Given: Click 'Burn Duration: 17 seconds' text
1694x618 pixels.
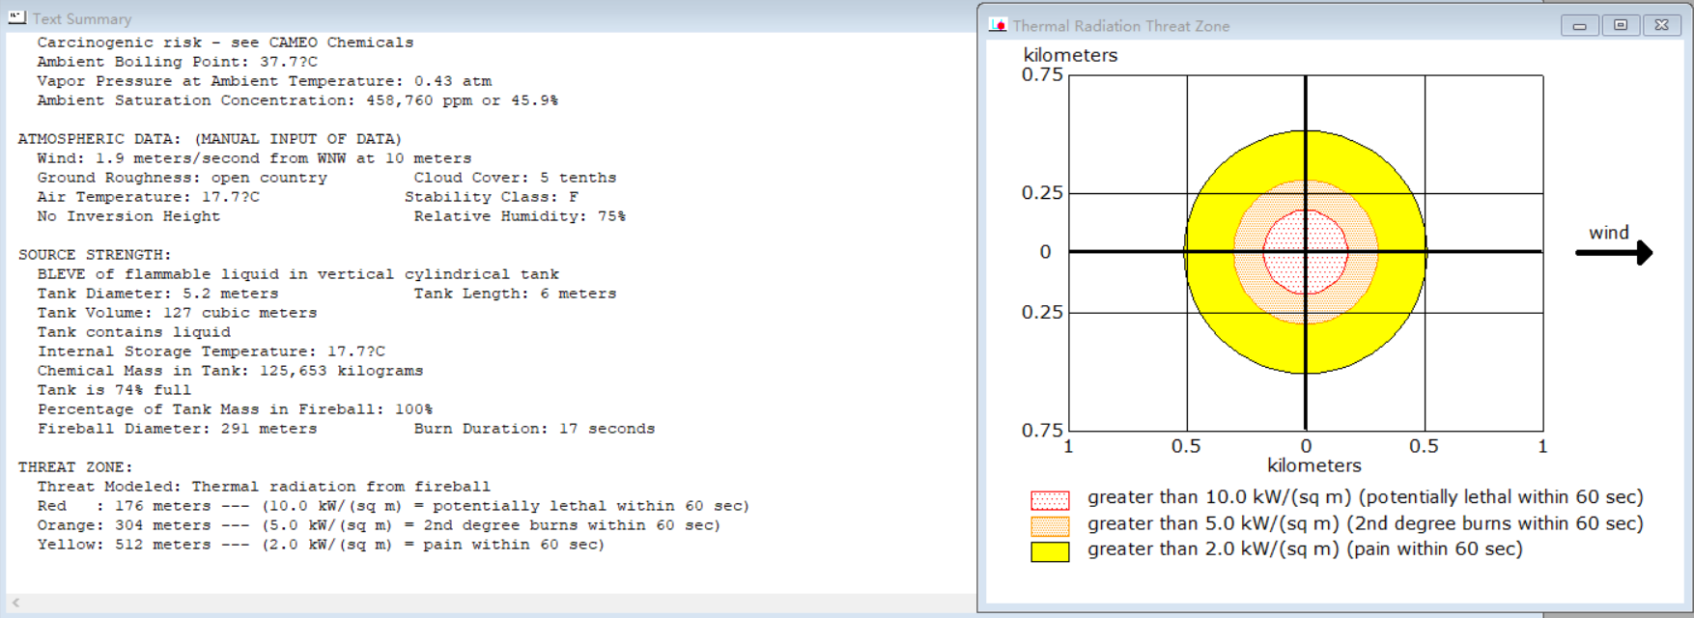Looking at the screenshot, I should pyautogui.click(x=534, y=429).
